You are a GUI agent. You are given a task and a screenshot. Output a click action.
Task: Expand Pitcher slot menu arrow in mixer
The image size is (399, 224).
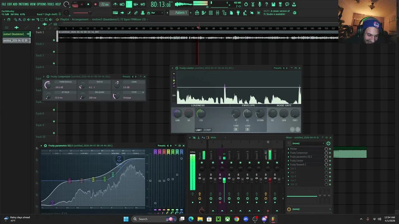pyautogui.click(x=288, y=149)
